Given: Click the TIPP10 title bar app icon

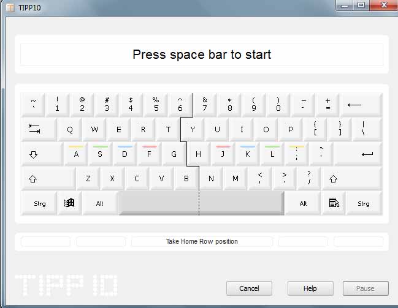Looking at the screenshot, I should tap(10, 7).
